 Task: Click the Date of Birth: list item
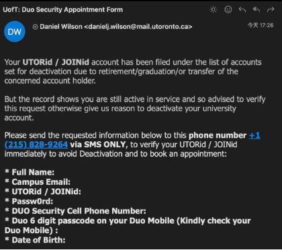click(x=35, y=240)
